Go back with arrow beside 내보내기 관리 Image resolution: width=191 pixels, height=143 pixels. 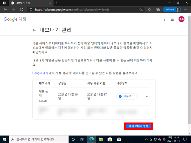[x=34, y=30]
